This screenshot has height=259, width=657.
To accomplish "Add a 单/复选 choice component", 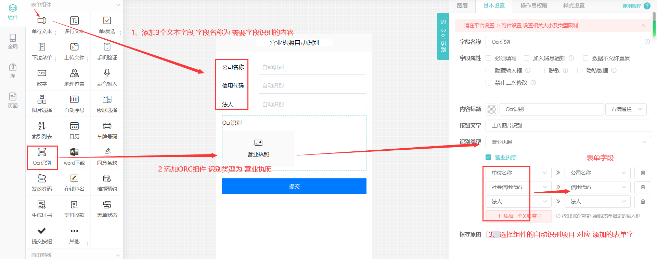I will (x=107, y=25).
